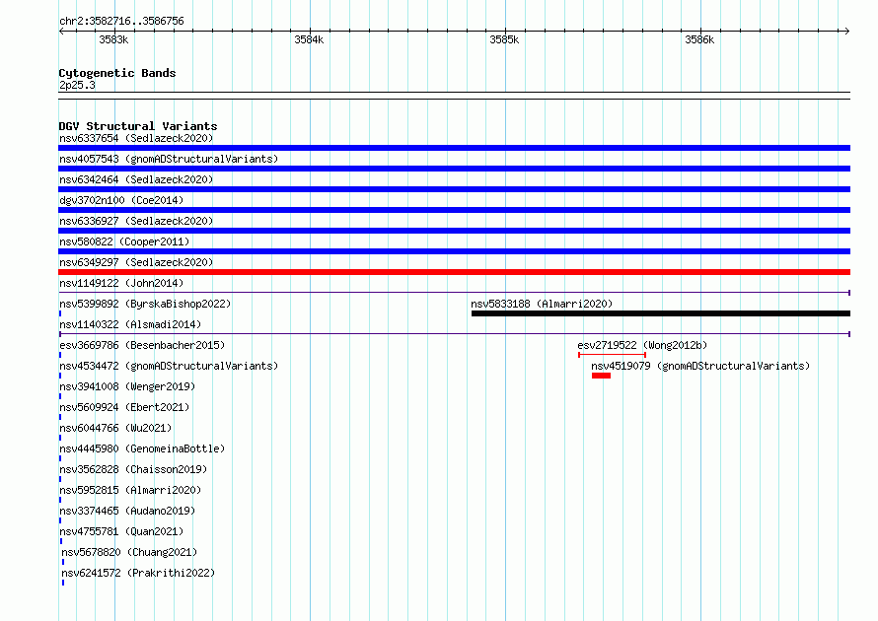This screenshot has width=878, height=621.
Task: Click variant label nsv3941008 (Wenger2019)
Action: pyautogui.click(x=127, y=386)
